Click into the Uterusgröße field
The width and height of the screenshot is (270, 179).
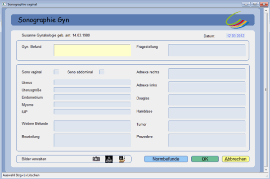(x=92, y=90)
